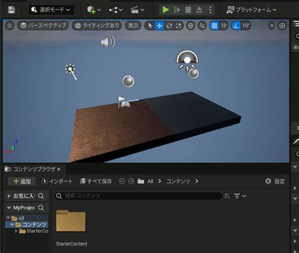Select the rotate tool

pyautogui.click(x=169, y=26)
